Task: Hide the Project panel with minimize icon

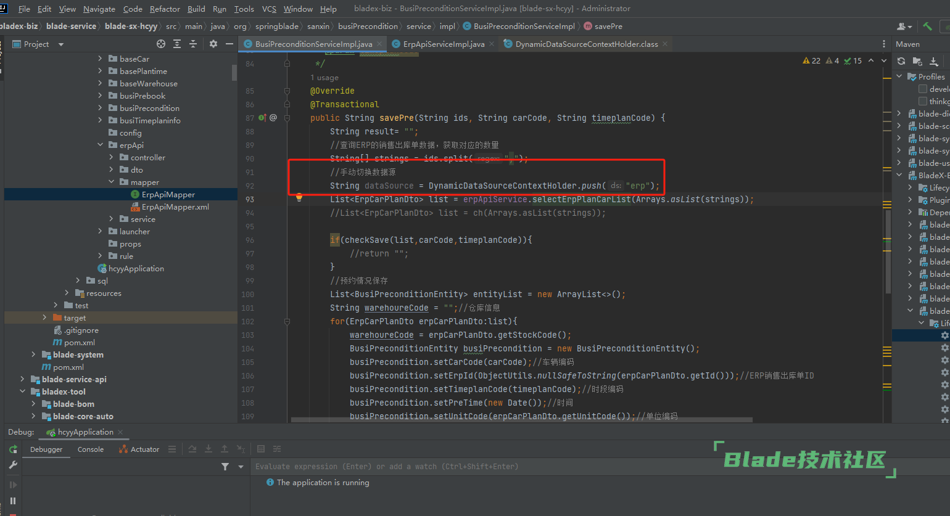Action: [229, 44]
